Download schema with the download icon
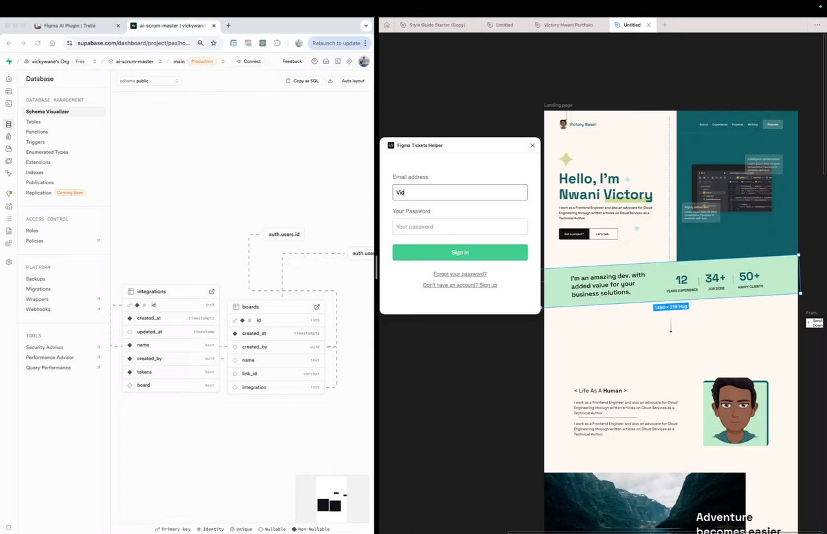This screenshot has width=827, height=534. [330, 81]
